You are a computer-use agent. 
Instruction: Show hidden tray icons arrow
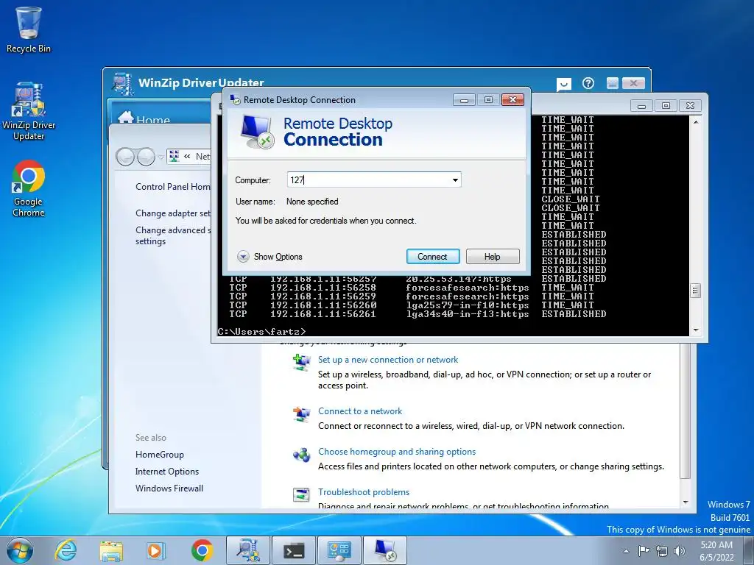tap(626, 551)
